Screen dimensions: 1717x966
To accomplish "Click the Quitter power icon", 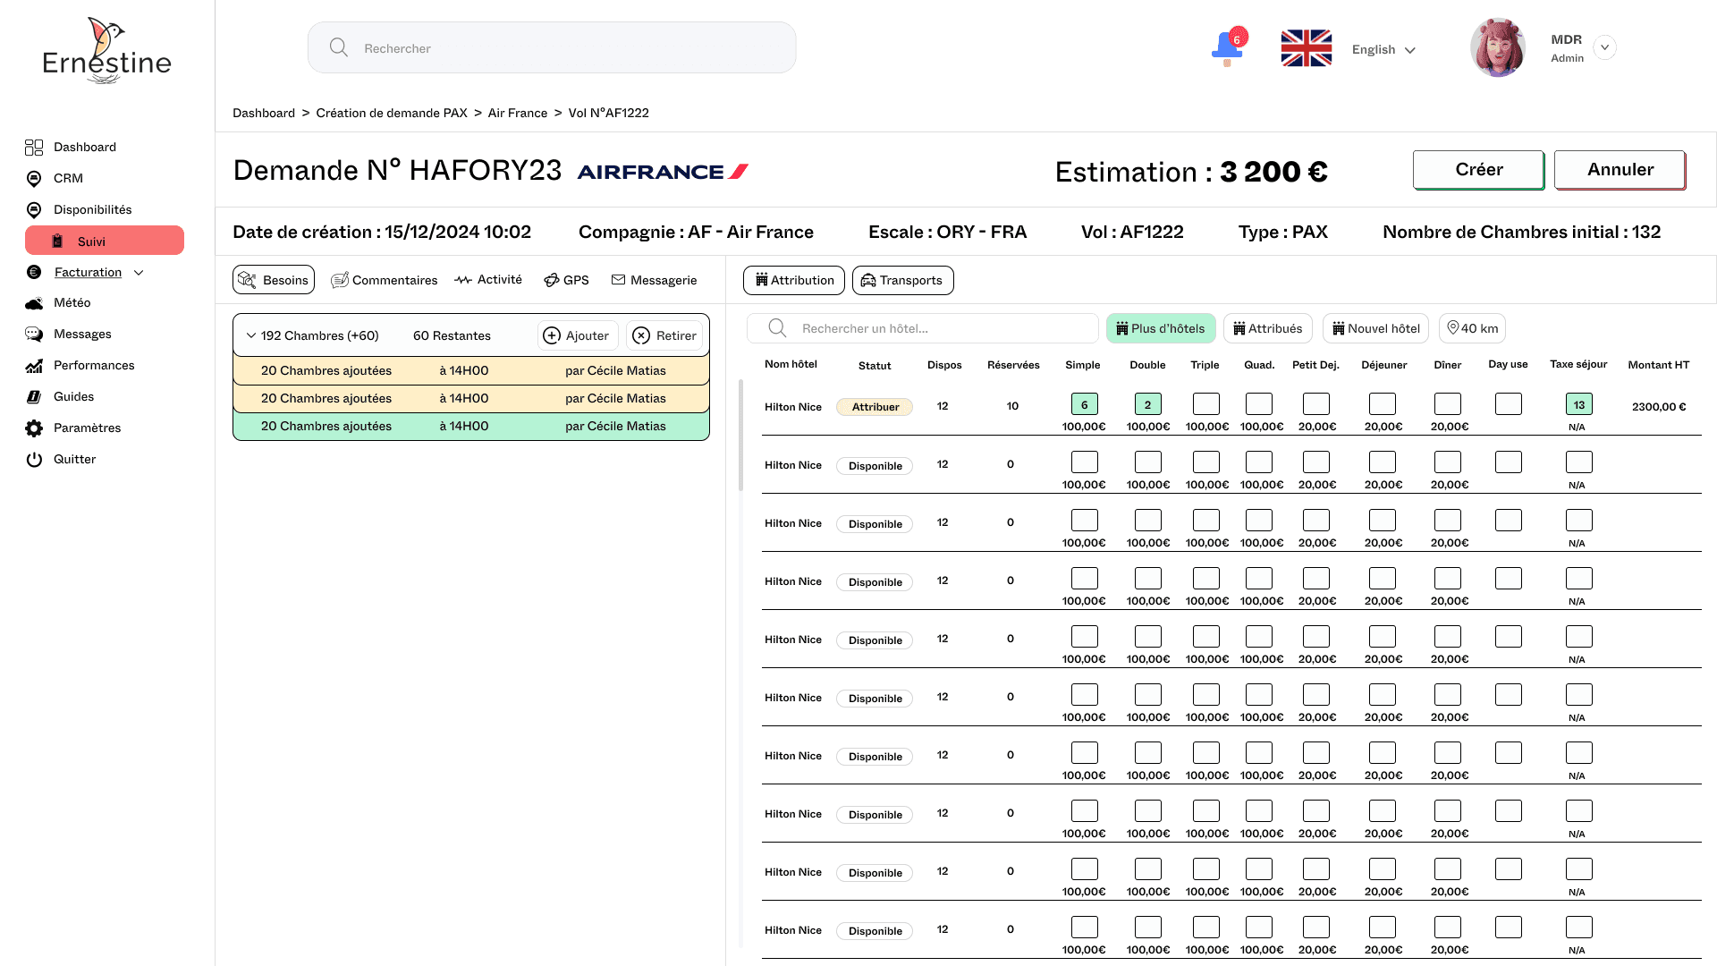I will pos(34,460).
